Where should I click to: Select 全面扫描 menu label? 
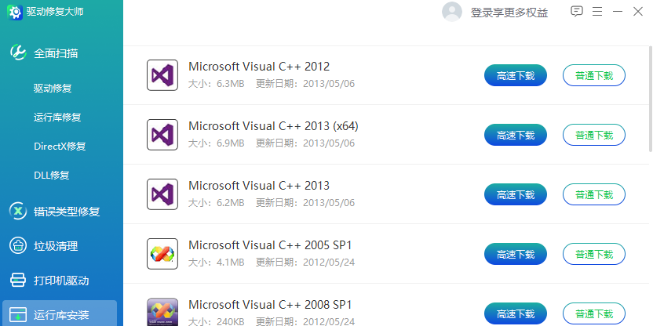click(56, 53)
